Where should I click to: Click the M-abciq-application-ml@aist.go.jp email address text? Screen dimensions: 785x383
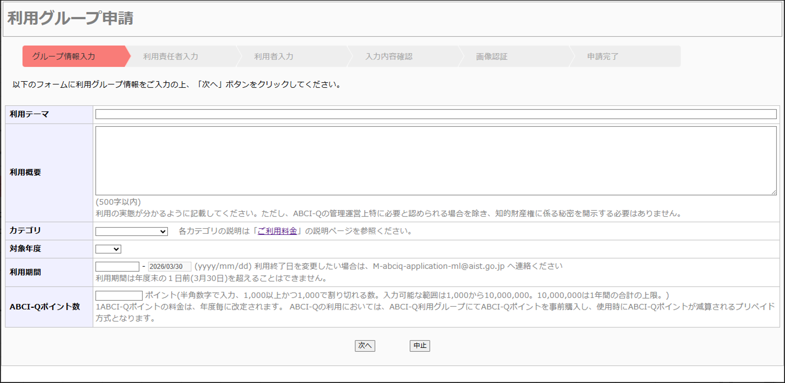[438, 266]
